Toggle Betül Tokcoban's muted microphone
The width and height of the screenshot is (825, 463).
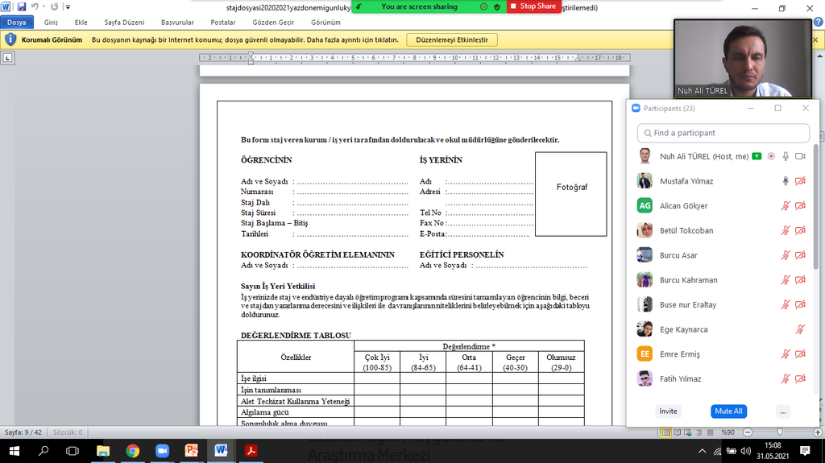[x=785, y=231]
